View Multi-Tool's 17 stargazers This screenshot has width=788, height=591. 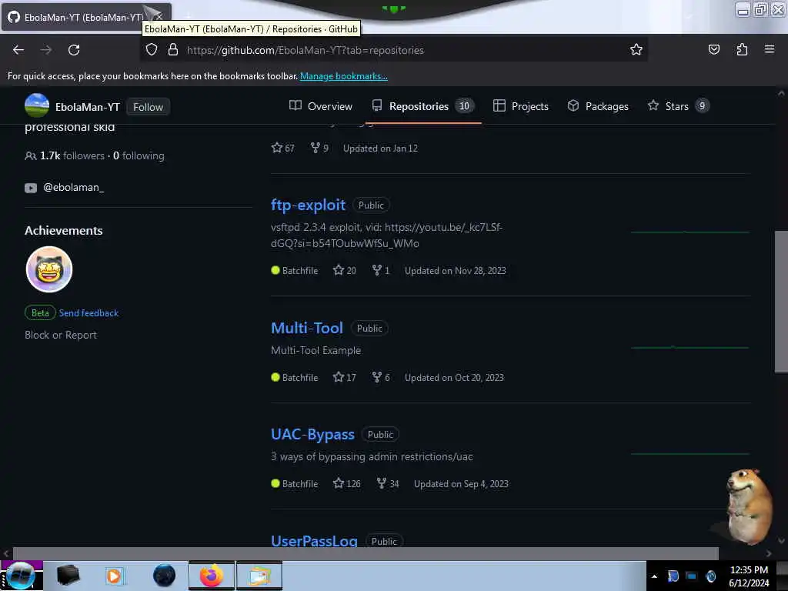click(x=345, y=377)
